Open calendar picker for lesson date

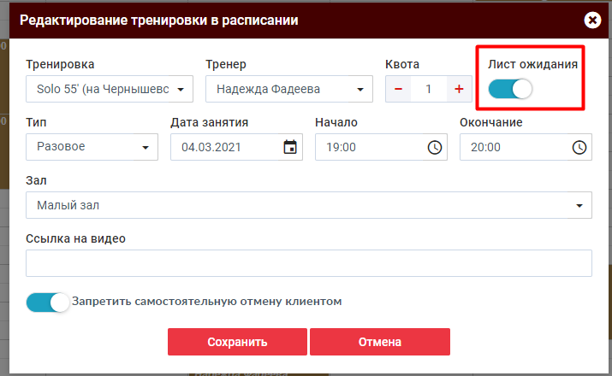click(x=290, y=147)
